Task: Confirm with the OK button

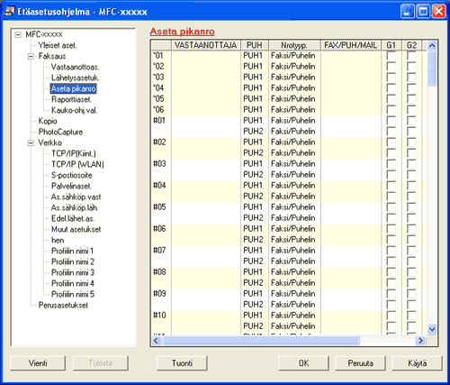Action: 303,363
